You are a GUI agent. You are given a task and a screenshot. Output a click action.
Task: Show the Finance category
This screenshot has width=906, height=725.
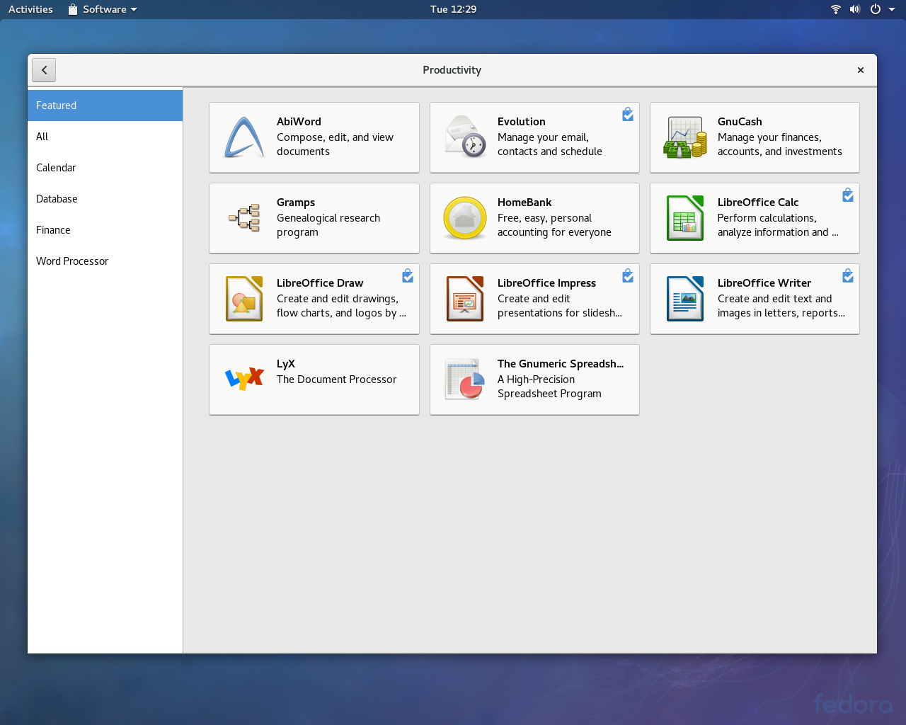(x=105, y=230)
